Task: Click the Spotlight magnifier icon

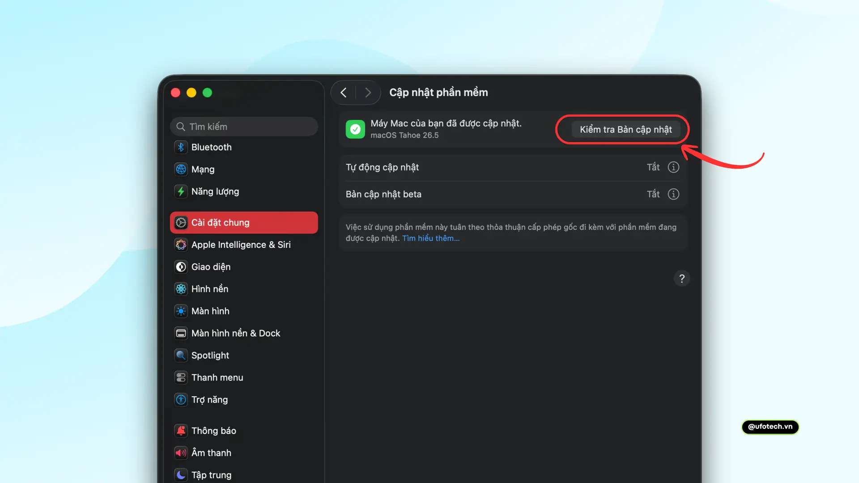Action: click(181, 356)
